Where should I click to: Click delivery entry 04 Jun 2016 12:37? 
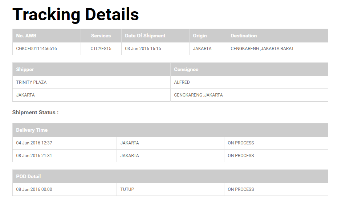click(x=34, y=143)
